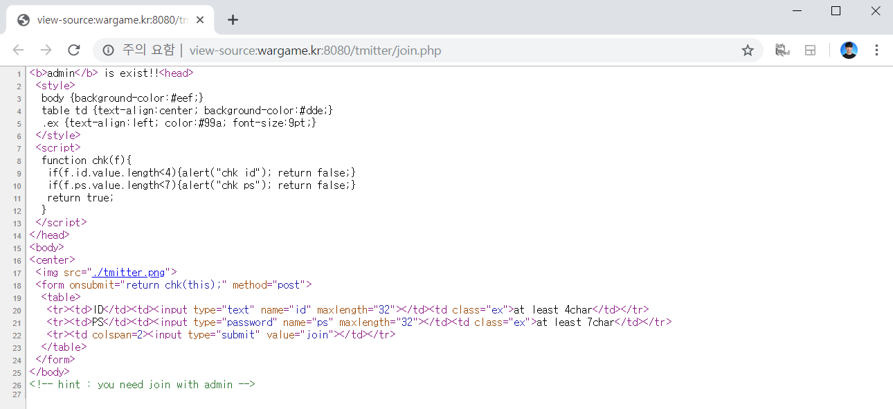The width and height of the screenshot is (893, 409).
Task: Click line number 26 in gutter
Action: (x=17, y=385)
